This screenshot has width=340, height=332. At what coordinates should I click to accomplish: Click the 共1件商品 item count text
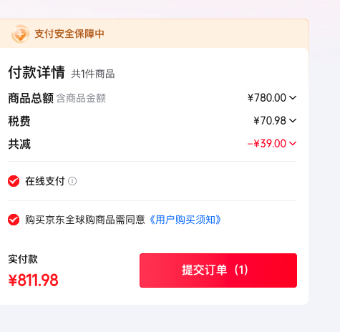(x=93, y=74)
